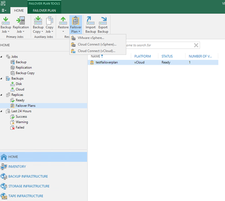
Task: Click the Cloud backup icon
Action: (x=12, y=90)
